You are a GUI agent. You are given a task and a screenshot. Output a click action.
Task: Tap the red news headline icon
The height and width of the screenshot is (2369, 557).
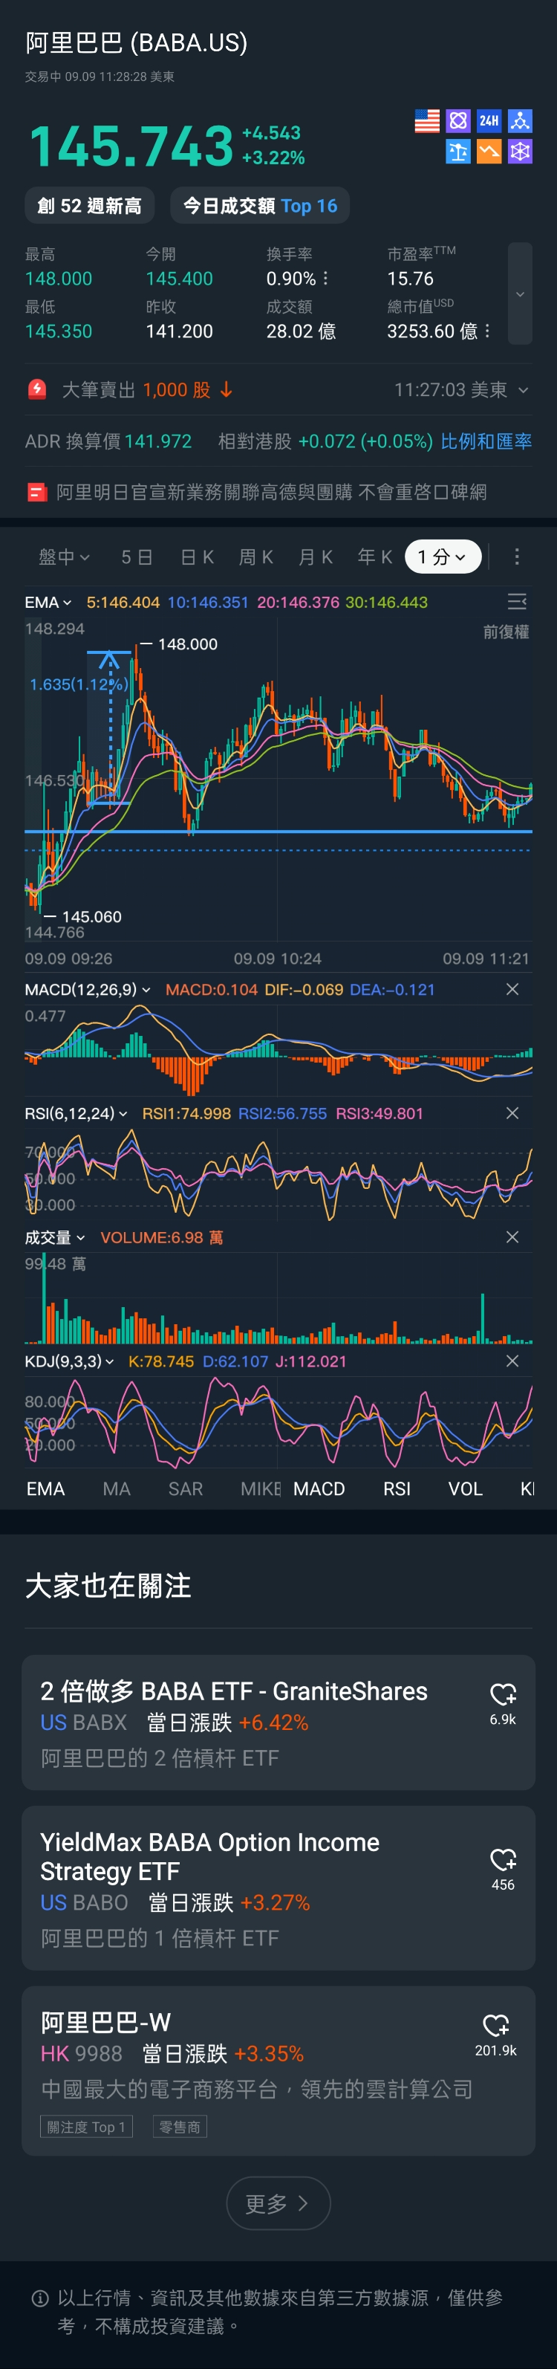[37, 492]
